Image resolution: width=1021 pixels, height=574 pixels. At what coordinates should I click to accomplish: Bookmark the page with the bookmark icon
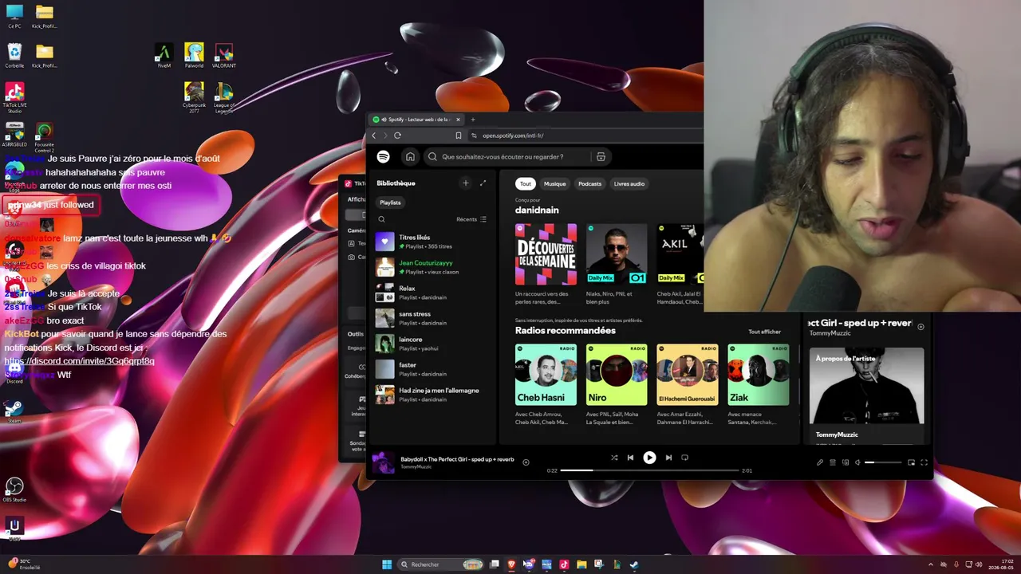(x=458, y=136)
